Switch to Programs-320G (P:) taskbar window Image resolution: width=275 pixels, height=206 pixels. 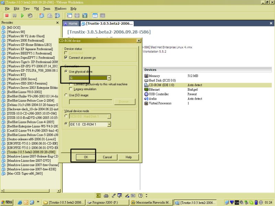pyautogui.click(x=107, y=203)
